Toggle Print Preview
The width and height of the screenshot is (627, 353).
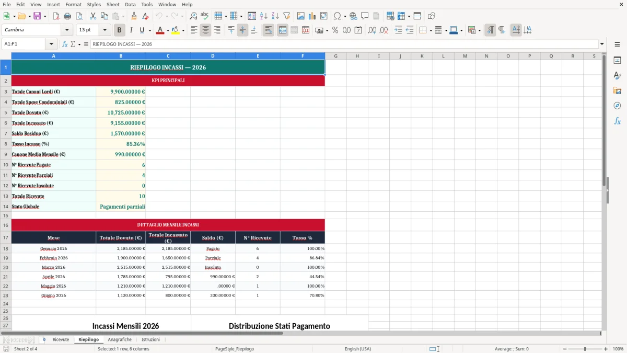tap(79, 16)
